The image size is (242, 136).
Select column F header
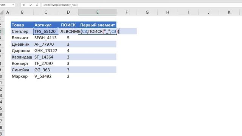click(x=127, y=12)
